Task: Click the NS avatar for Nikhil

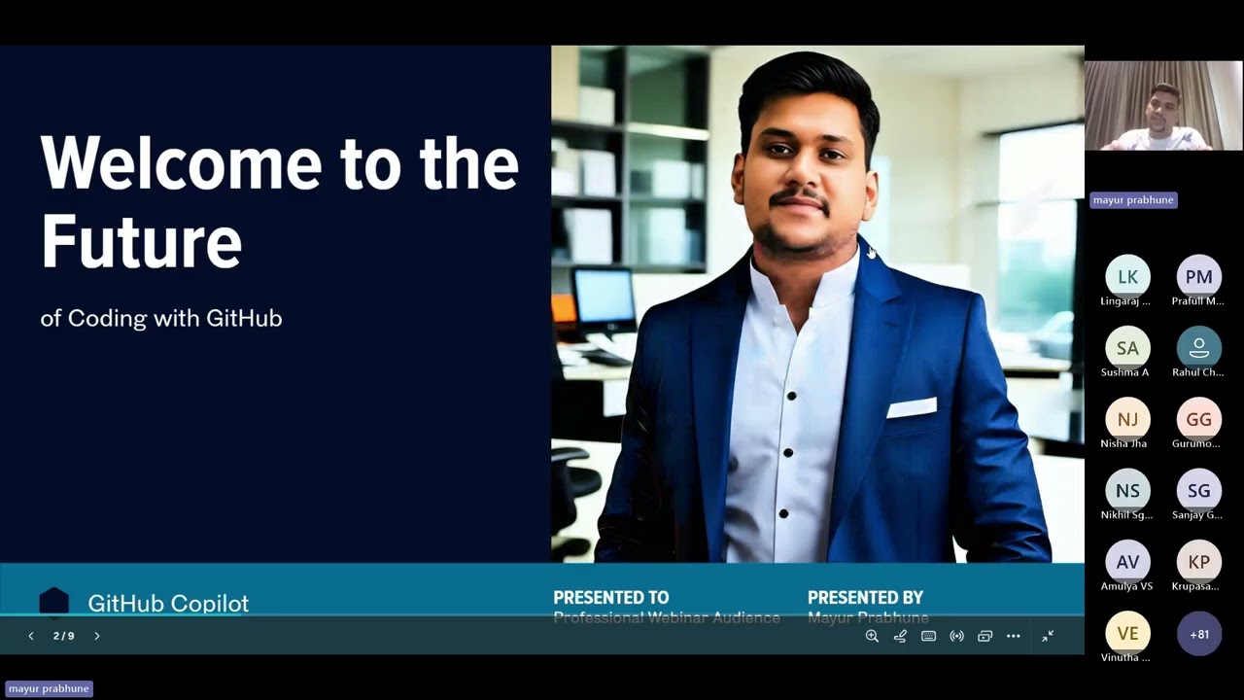Action: coord(1127,491)
